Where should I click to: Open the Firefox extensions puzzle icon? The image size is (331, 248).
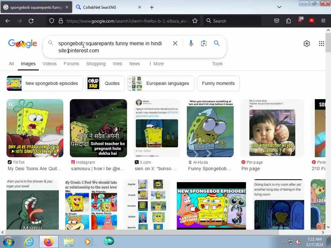click(x=288, y=21)
